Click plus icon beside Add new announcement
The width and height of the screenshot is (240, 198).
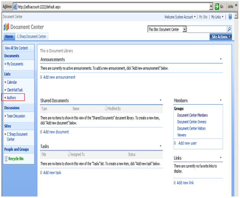(x=41, y=77)
